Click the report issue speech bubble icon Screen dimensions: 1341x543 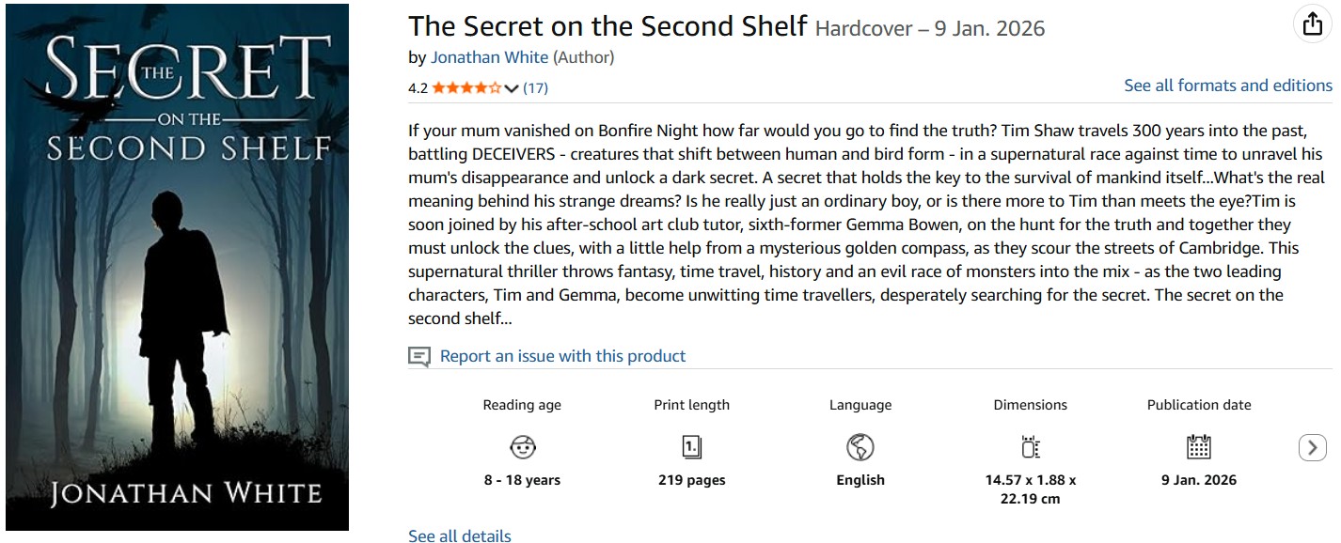click(x=419, y=357)
